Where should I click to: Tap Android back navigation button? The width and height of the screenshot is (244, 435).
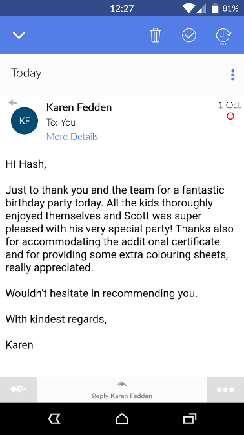tap(54, 419)
